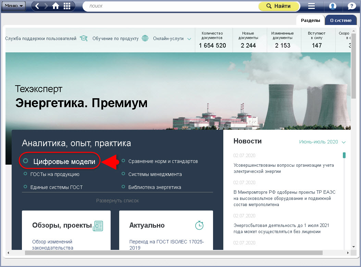Open Измененные документы counter 2 153
361x267 pixels.
click(x=283, y=40)
